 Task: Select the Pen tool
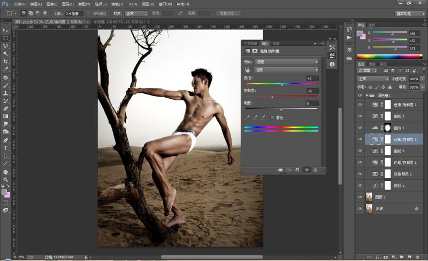5,140
